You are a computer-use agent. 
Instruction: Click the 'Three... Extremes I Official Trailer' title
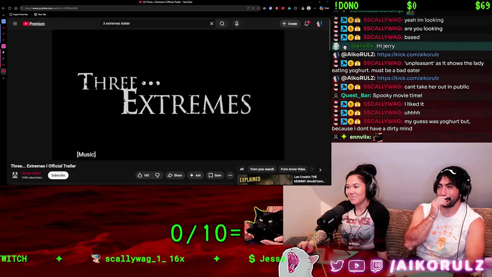43,166
